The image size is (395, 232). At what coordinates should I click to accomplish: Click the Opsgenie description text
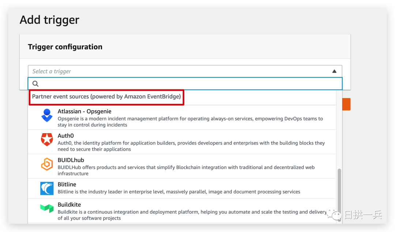(190, 121)
